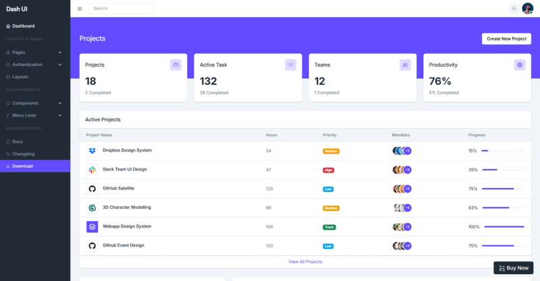The image size is (540, 281).
Task: Expand the Menu Level chevron
Action: (60, 115)
